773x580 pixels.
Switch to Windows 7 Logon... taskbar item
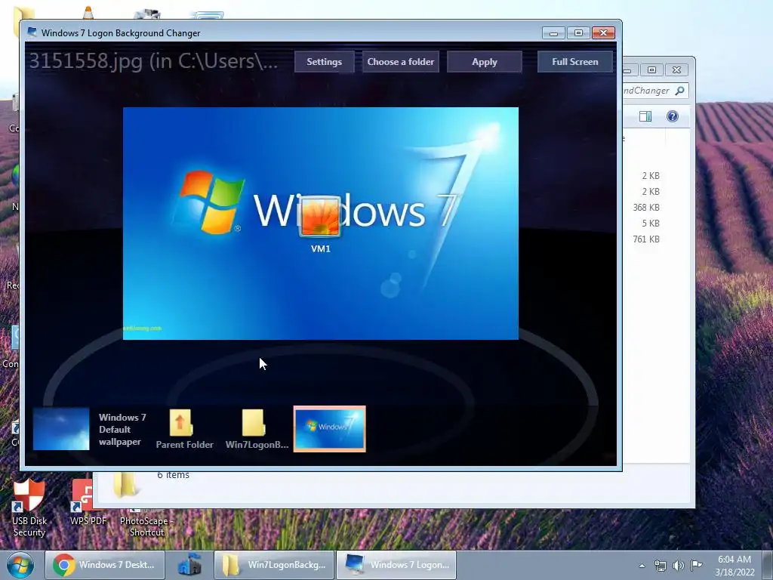tap(396, 565)
